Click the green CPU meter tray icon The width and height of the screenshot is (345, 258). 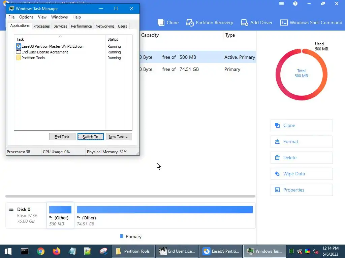[291, 251]
